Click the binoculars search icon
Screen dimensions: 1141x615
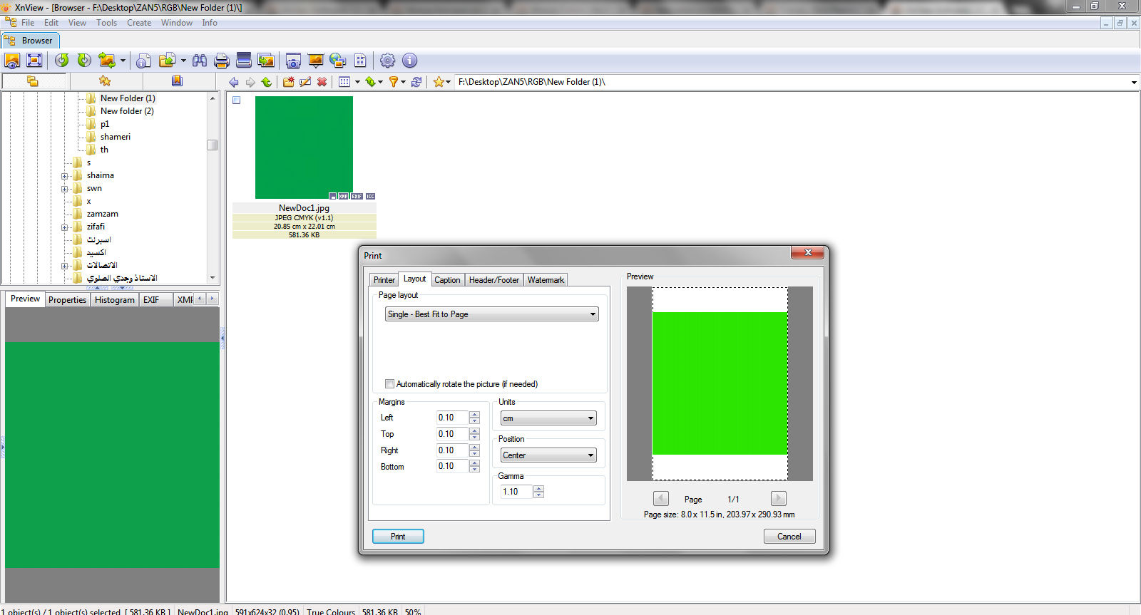tap(200, 61)
